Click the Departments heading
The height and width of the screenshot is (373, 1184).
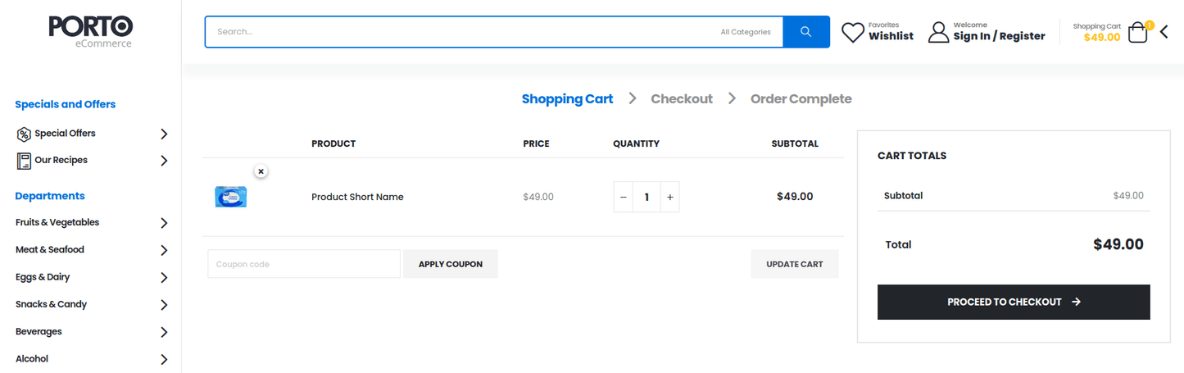[x=50, y=196]
